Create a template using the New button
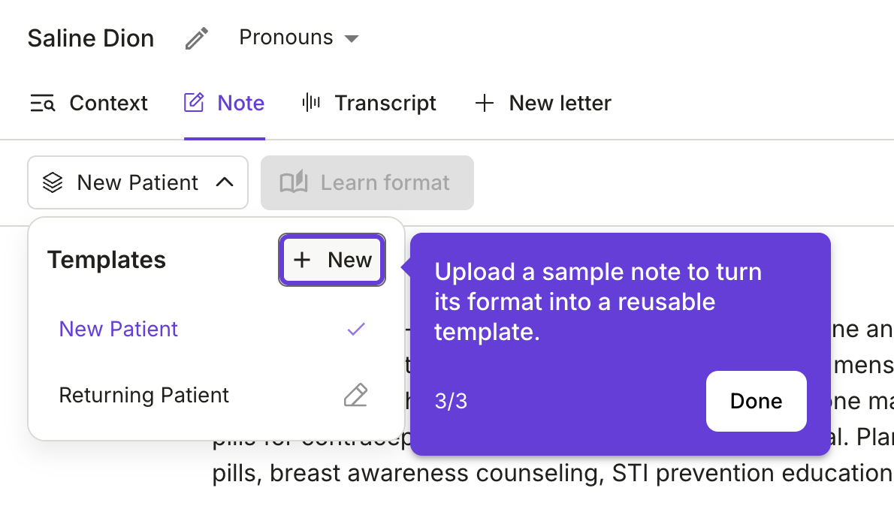Viewport: 894px width, 512px height. click(331, 260)
